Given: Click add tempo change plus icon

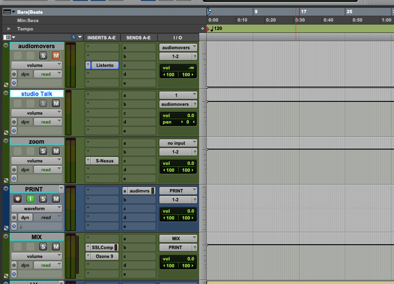Looking at the screenshot, I should [202, 29].
